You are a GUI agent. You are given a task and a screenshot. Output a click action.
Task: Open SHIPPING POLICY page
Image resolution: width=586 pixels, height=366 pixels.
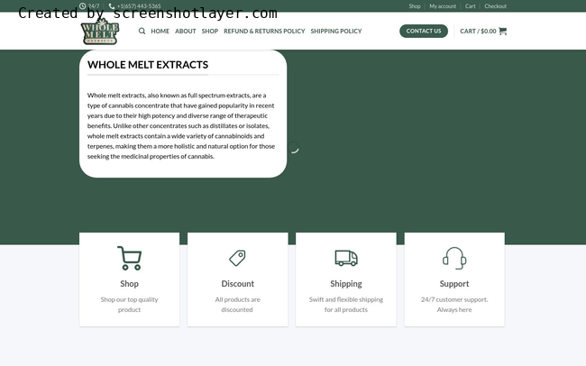336,31
